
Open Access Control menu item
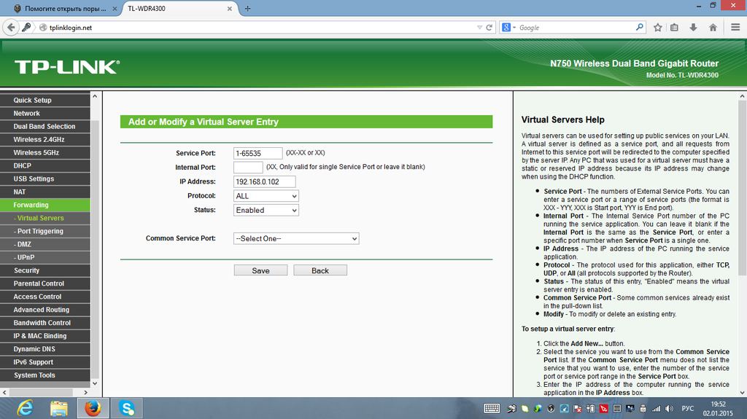tap(44, 297)
